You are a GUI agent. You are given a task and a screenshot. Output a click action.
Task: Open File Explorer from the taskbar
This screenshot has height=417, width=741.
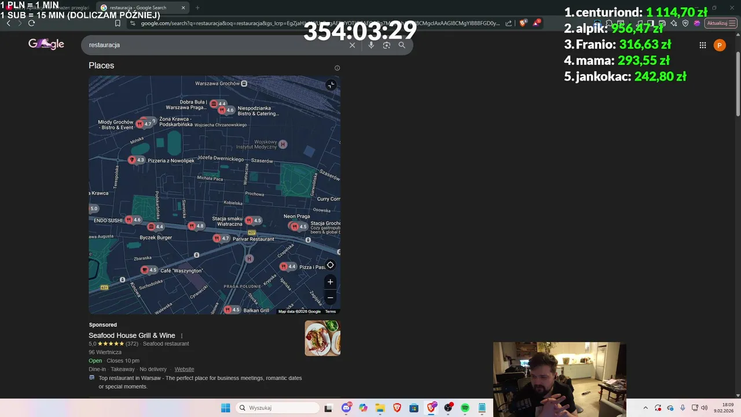coord(380,408)
